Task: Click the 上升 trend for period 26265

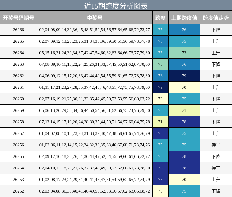Action: click(x=216, y=41)
